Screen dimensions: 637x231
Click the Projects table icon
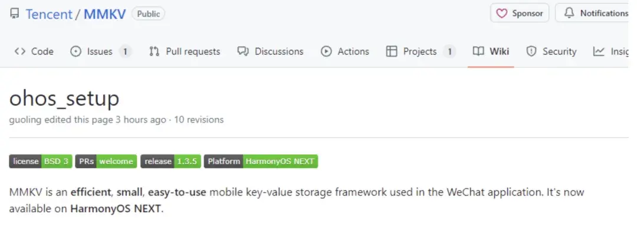coord(391,51)
